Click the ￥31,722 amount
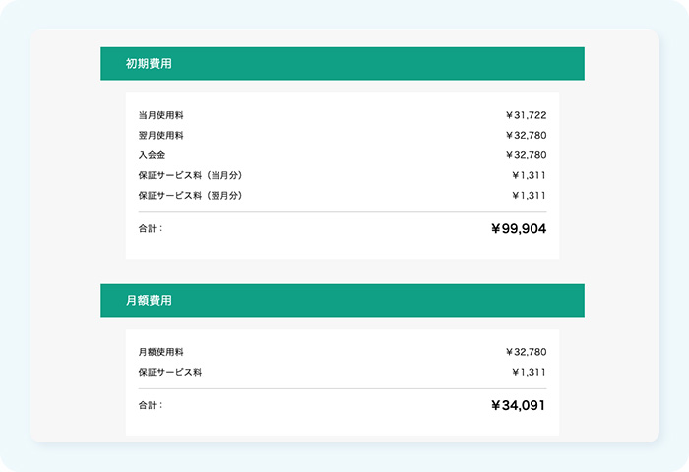 (x=526, y=115)
